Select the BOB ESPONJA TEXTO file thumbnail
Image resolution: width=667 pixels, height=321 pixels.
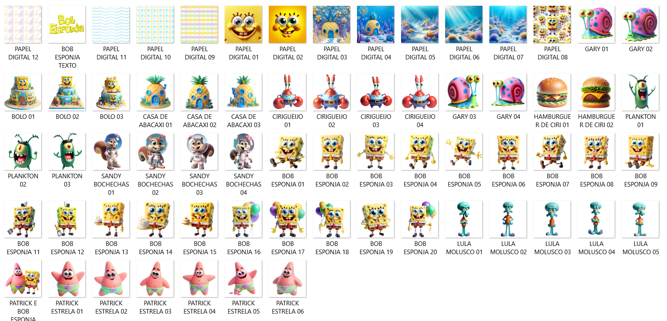pyautogui.click(x=67, y=25)
